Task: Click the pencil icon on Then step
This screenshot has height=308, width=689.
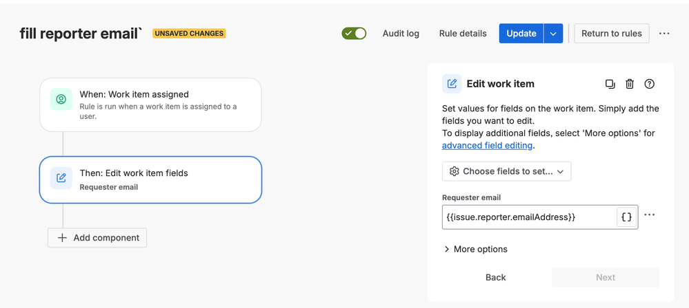Action: (61, 178)
